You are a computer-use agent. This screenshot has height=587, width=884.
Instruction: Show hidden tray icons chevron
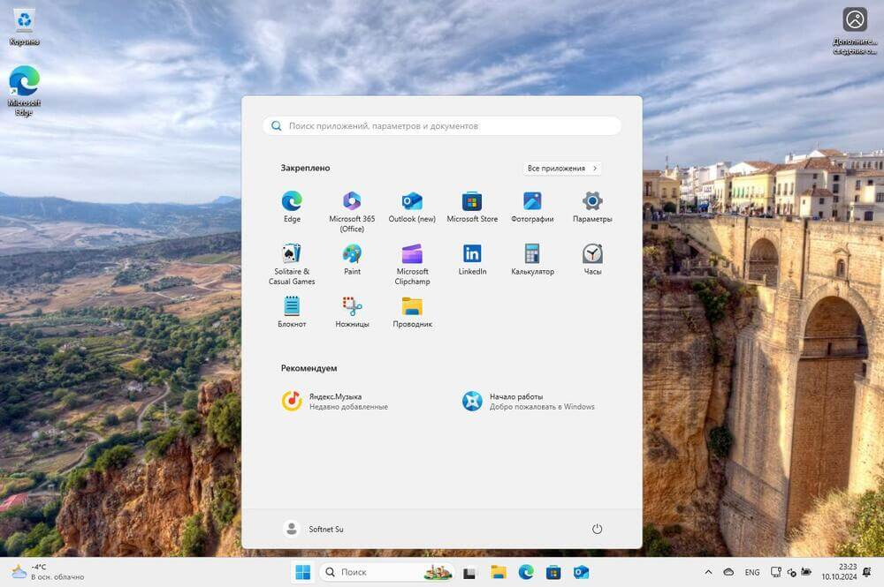(708, 572)
